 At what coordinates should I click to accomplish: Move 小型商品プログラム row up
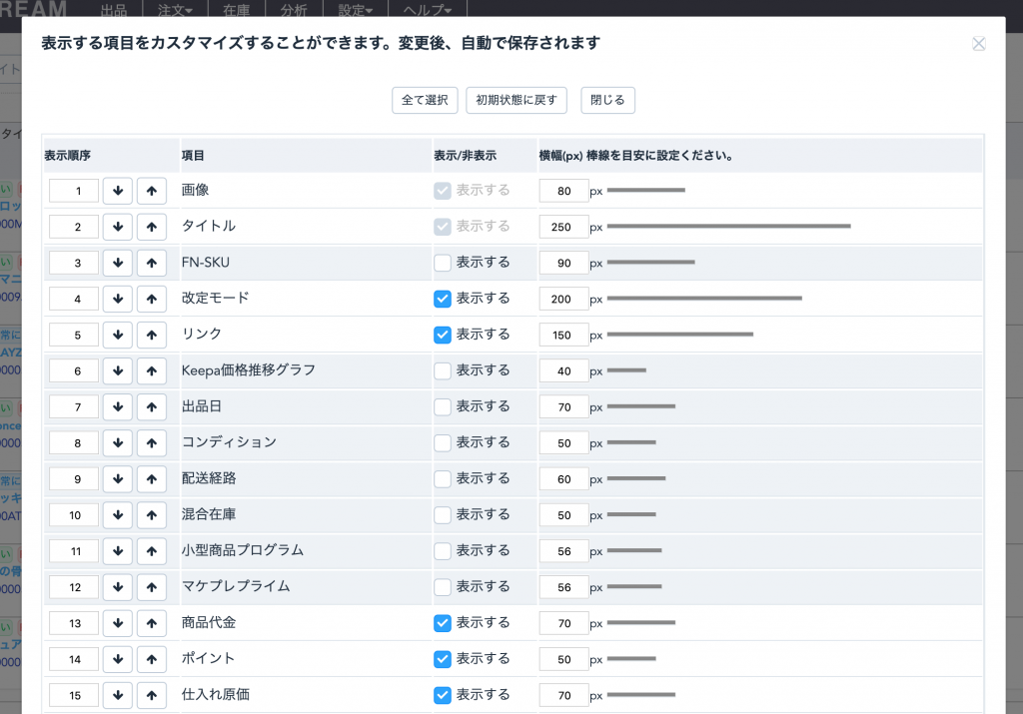pos(152,551)
